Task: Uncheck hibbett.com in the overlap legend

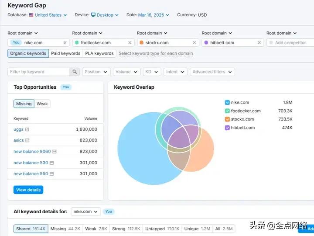Action: tap(227, 128)
